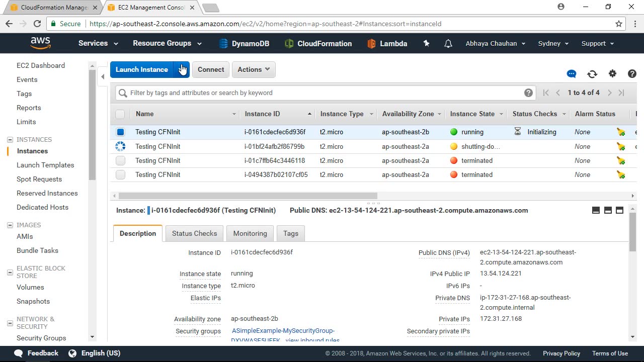Minimize the details pane with the first layout icon
644x362 pixels.
coord(596,210)
